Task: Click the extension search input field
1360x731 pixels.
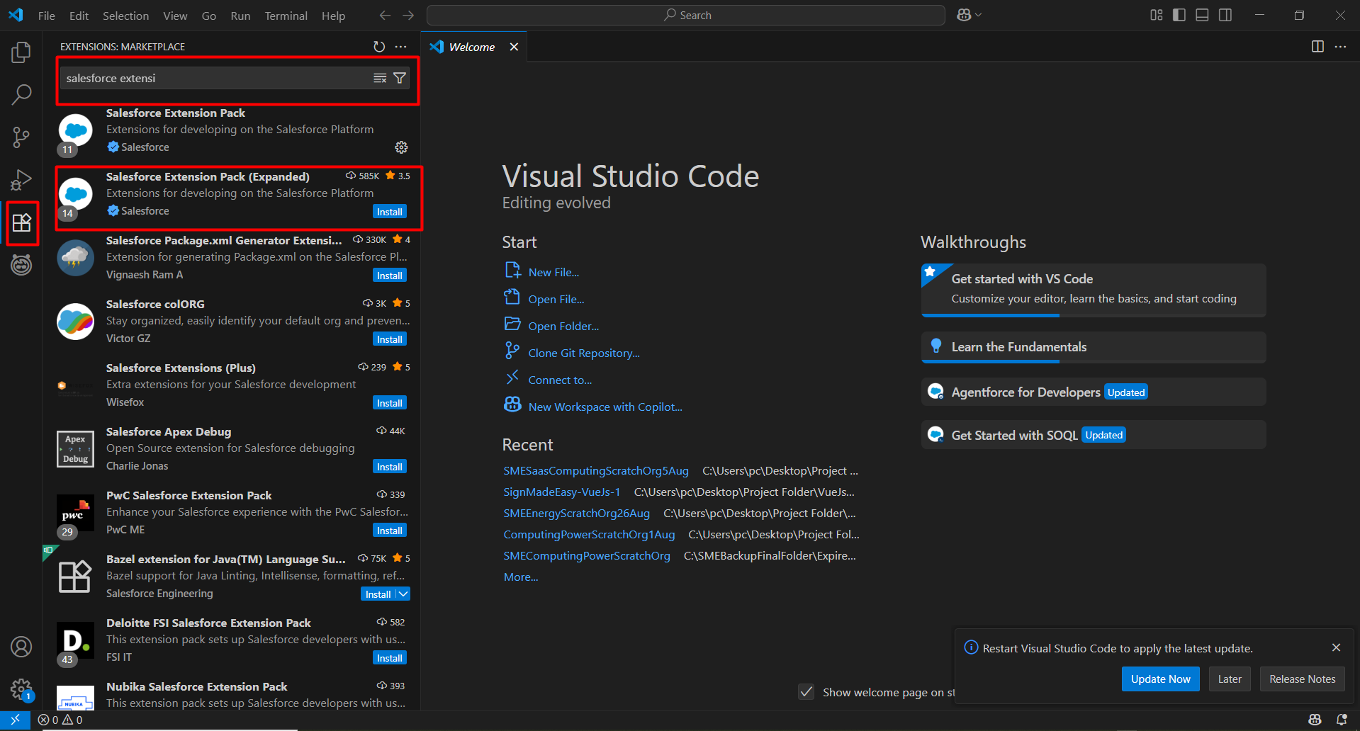Action: pos(213,78)
